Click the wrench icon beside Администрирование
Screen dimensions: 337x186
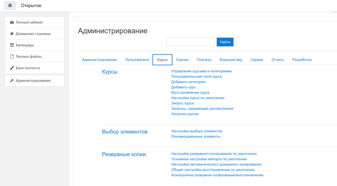[12, 80]
